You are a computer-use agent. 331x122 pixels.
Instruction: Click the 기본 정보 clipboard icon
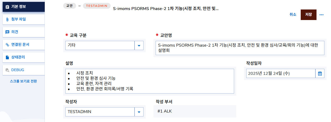[x=7, y=7]
